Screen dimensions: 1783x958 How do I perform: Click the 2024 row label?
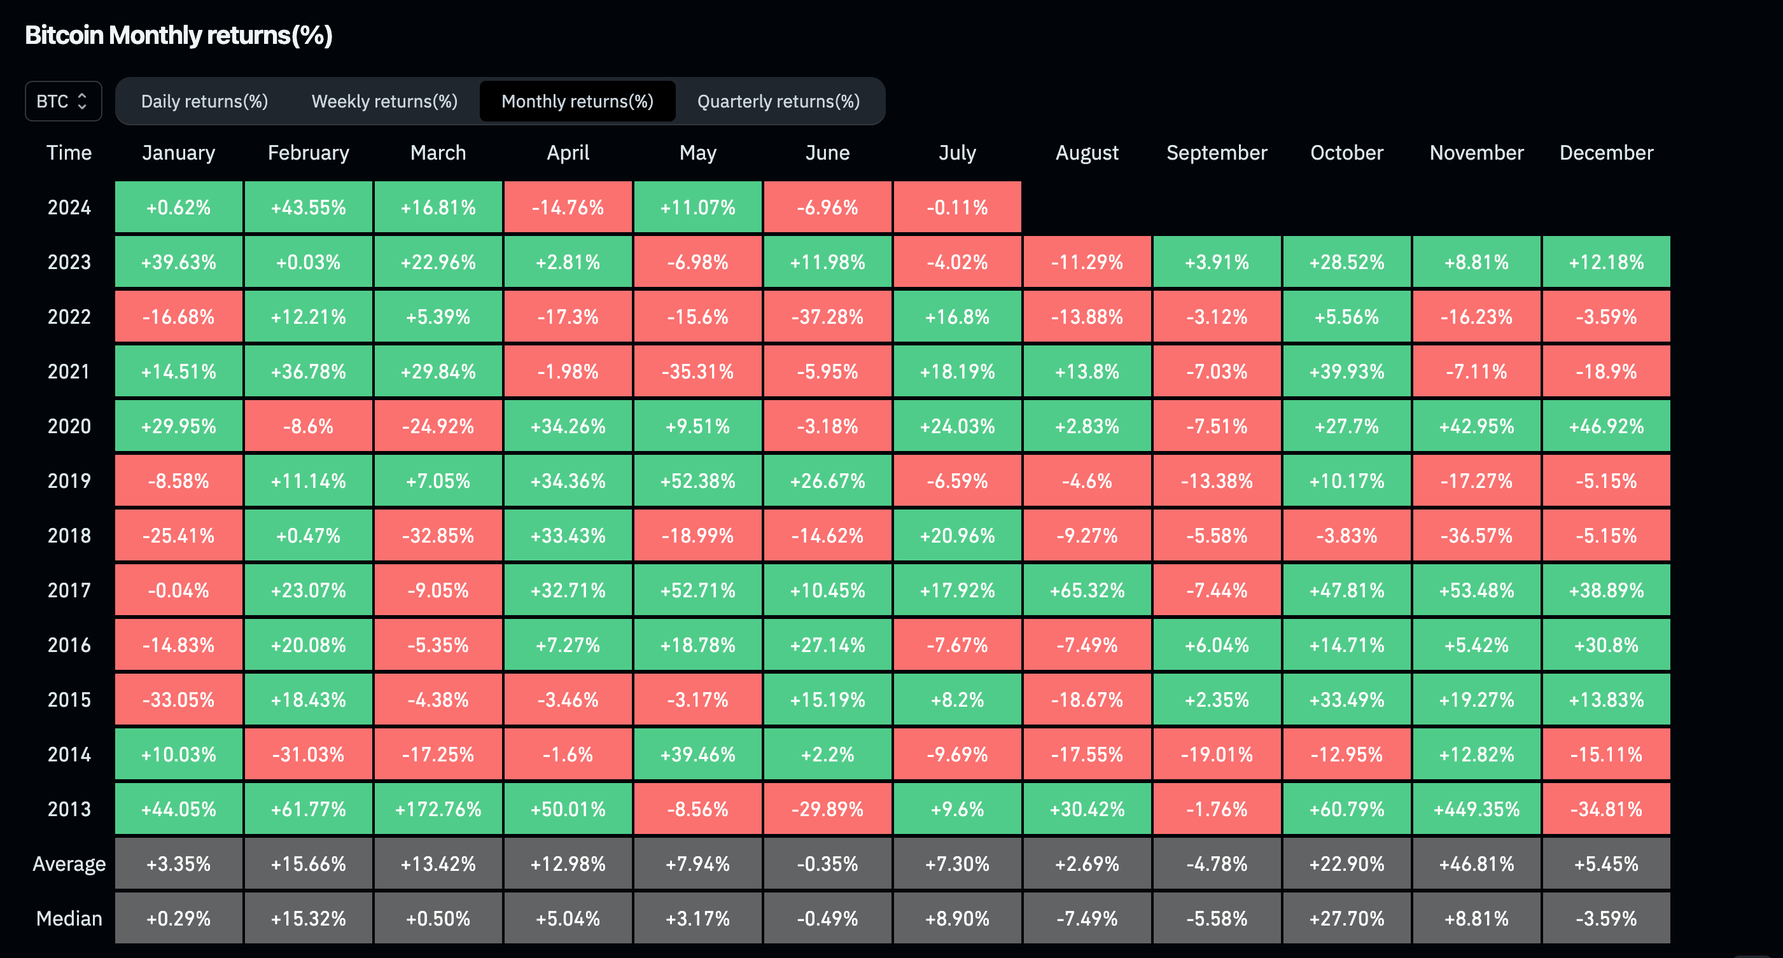pyautogui.click(x=69, y=207)
